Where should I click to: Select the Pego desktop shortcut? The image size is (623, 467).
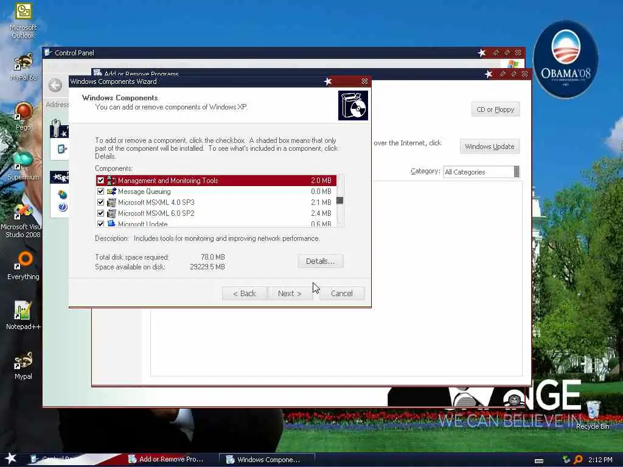pos(23,116)
